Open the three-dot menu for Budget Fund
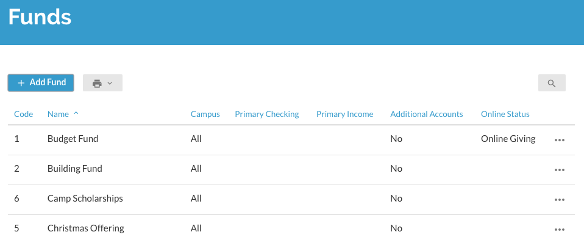 point(560,140)
